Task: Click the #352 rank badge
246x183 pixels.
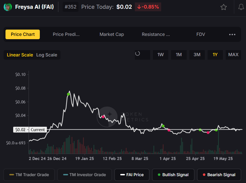Action: pos(71,7)
